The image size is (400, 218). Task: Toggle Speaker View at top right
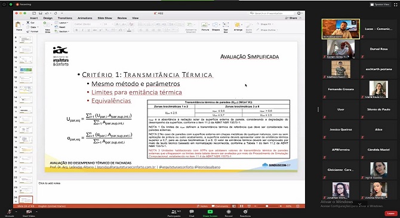pyautogui.click(x=380, y=4)
